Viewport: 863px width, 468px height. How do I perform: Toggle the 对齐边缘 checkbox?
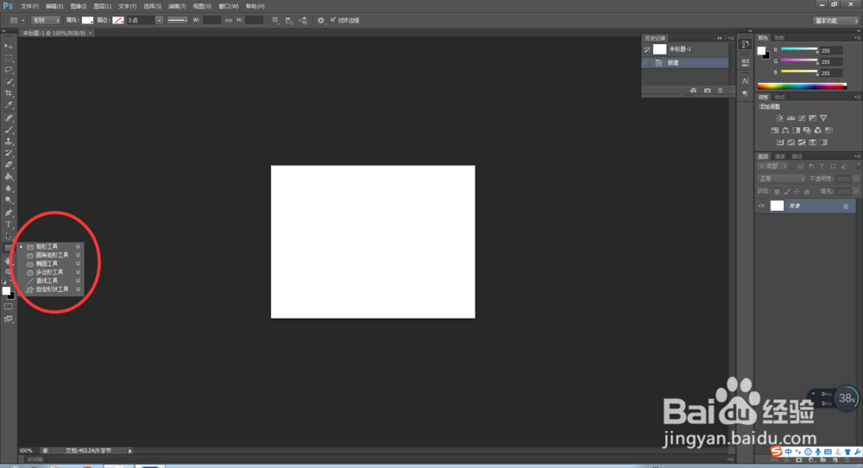[x=333, y=20]
